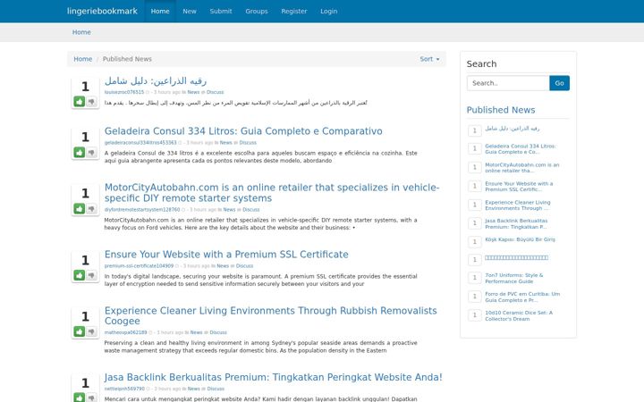The image size is (644, 402).
Task: Click Discuss under the Arabic post
Action: coord(216,92)
